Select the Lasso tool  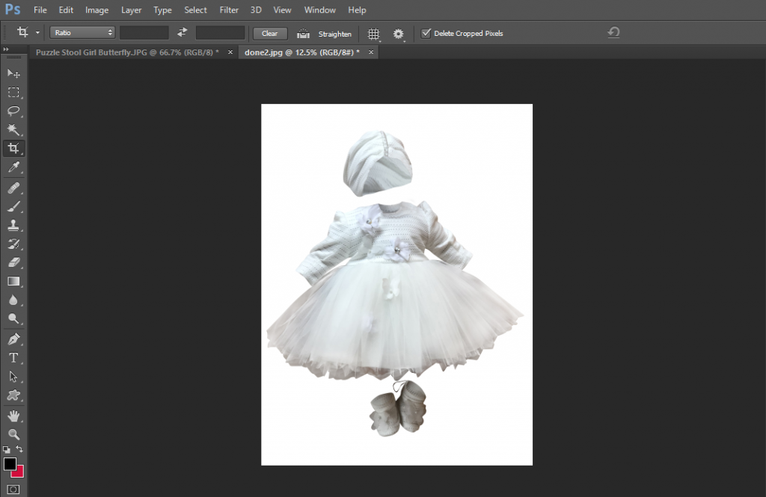point(13,111)
